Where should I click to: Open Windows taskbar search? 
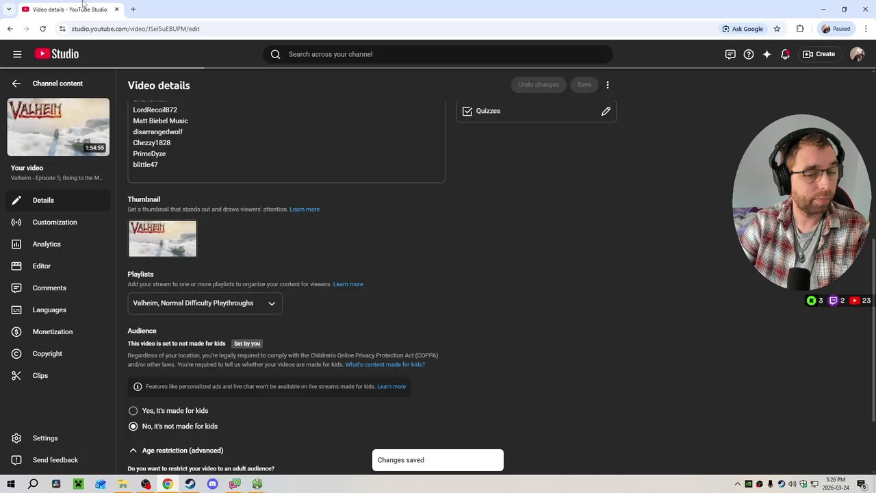pyautogui.click(x=33, y=484)
